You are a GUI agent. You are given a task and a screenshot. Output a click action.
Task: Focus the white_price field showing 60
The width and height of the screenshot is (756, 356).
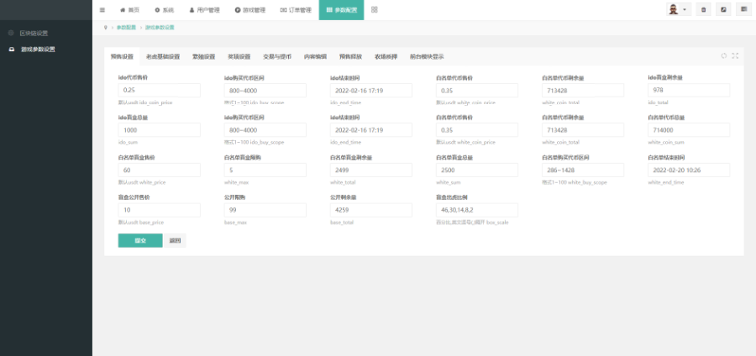click(x=159, y=170)
